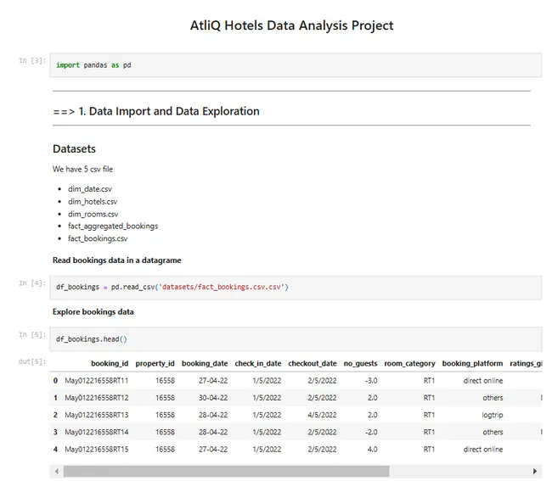Click the AtliQ Hotels Data Analysis Project title
552x481 pixels.
[x=292, y=25]
